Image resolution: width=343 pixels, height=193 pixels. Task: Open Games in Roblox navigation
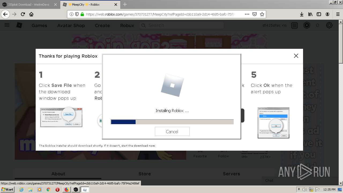coord(39,25)
